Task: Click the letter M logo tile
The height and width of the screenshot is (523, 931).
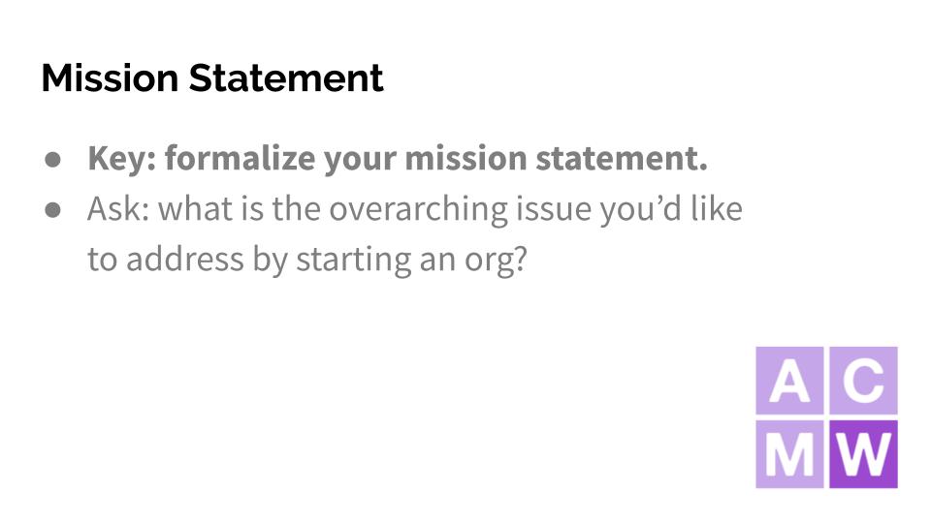Action: point(790,453)
